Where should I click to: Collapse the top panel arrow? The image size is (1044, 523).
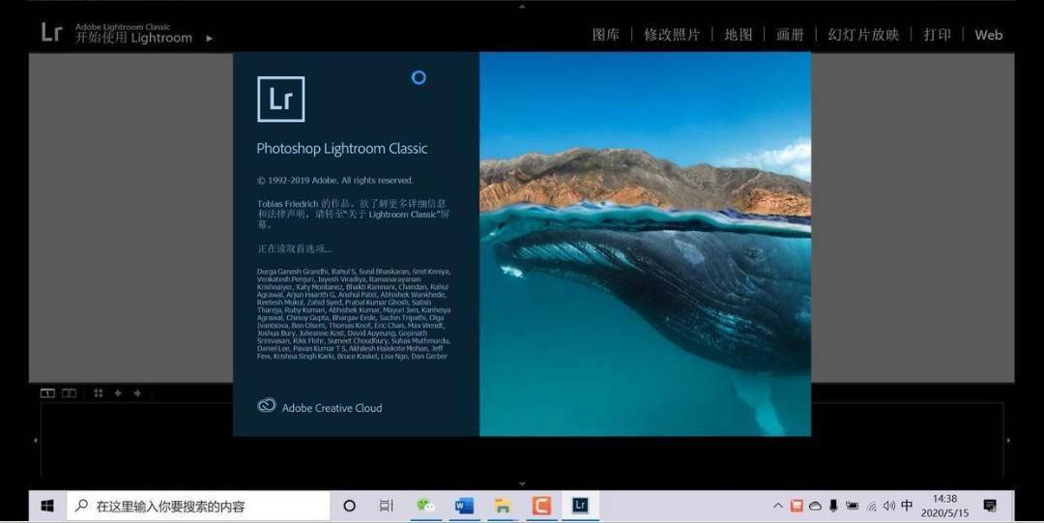tap(522, 6)
